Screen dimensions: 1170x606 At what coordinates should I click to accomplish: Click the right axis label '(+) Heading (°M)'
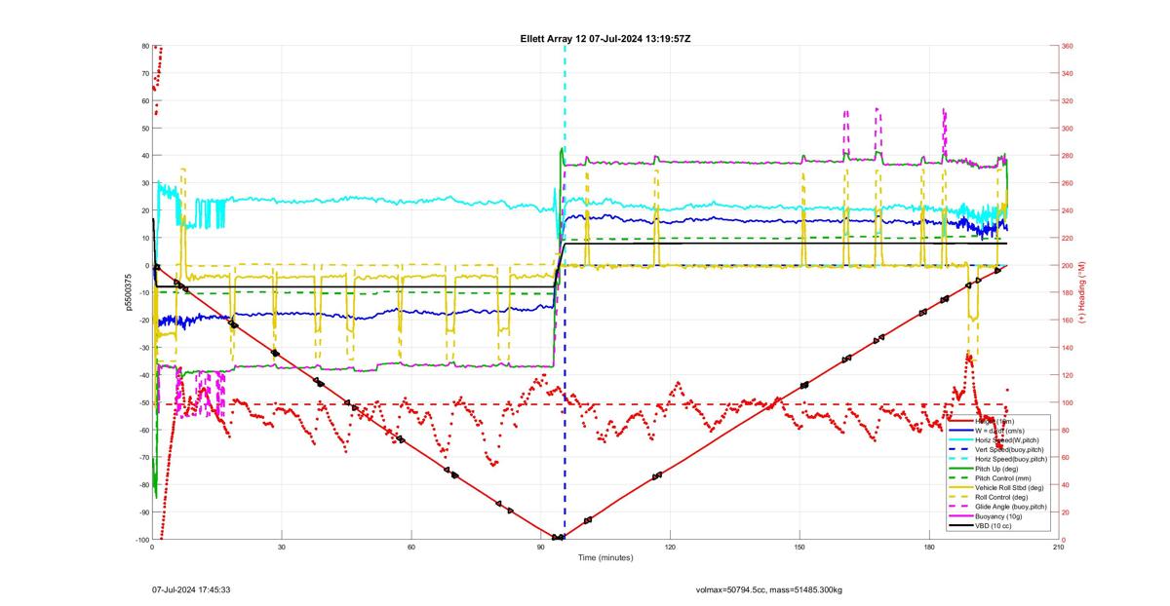click(x=1082, y=292)
